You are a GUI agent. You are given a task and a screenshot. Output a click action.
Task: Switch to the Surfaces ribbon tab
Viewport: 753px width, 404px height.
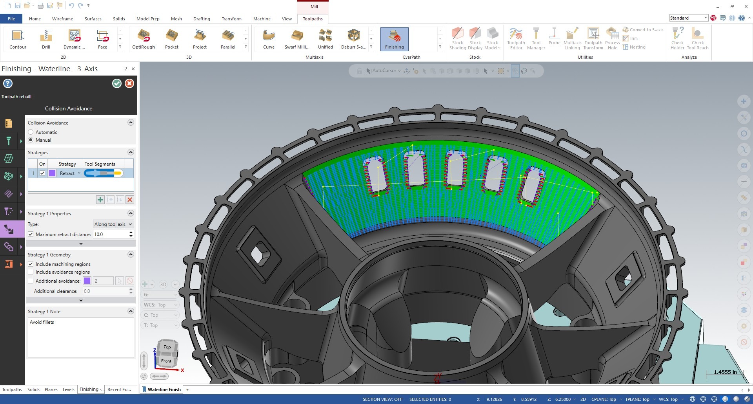click(93, 19)
